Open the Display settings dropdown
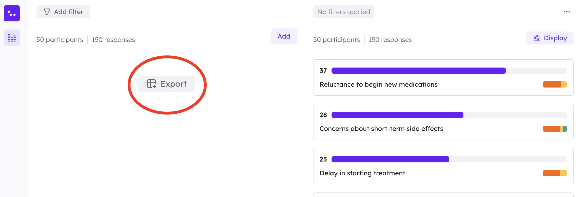The height and width of the screenshot is (197, 584). [x=550, y=38]
